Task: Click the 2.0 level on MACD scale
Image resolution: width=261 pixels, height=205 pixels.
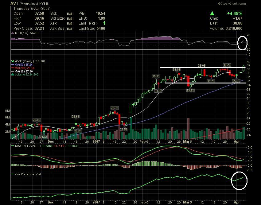Action: [250, 147]
